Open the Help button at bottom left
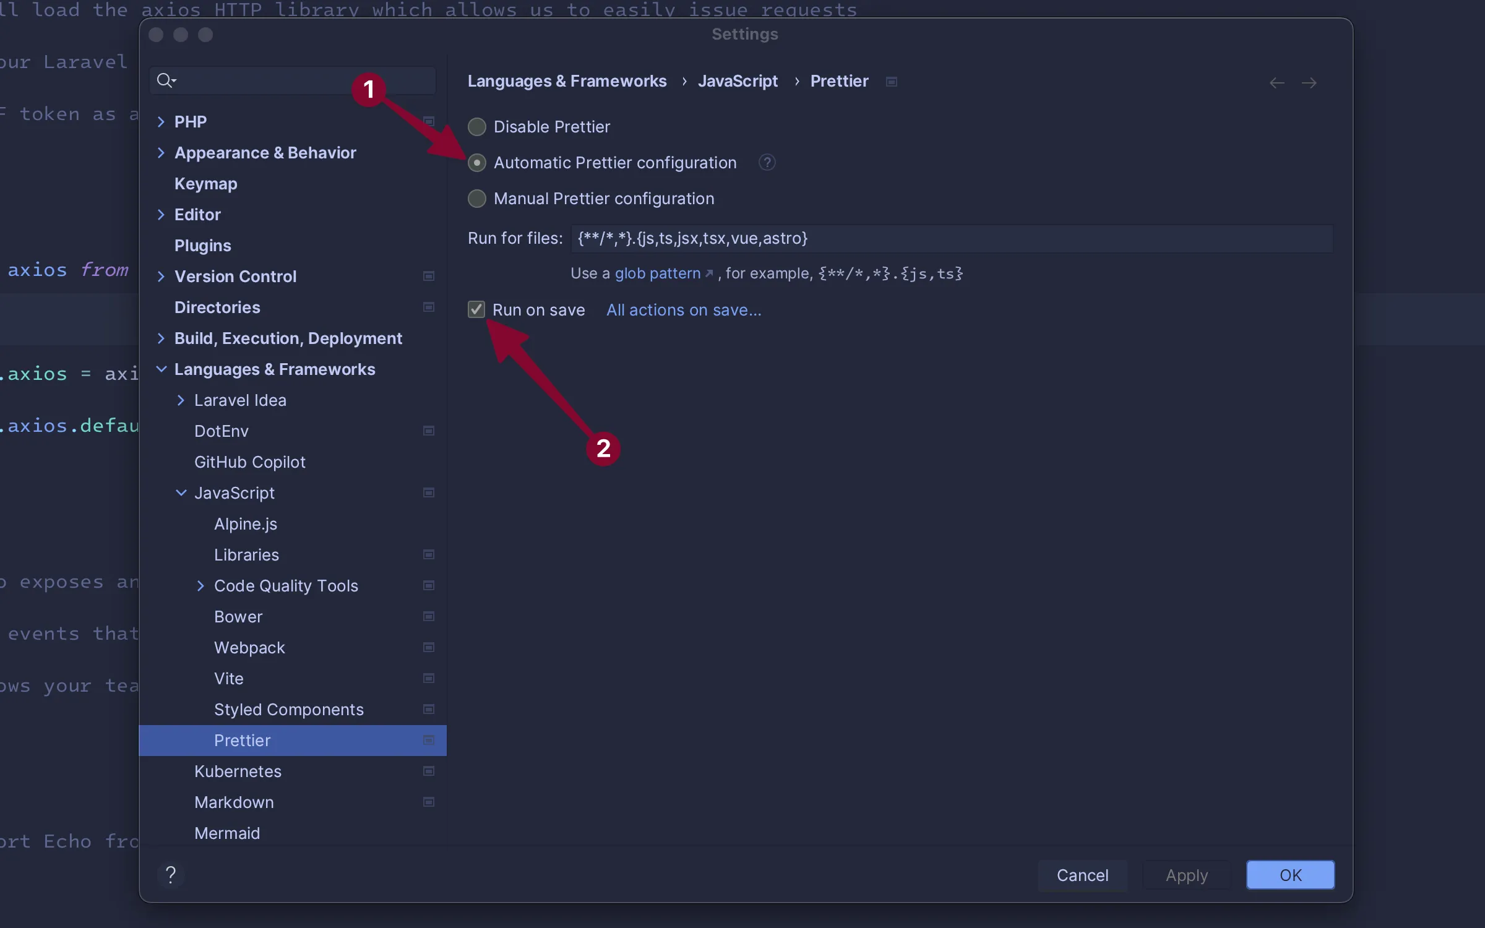 pyautogui.click(x=171, y=875)
